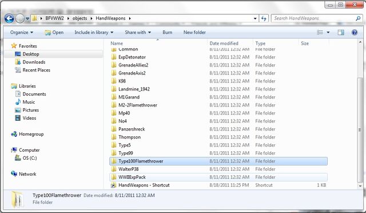Image resolution: width=366 pixels, height=213 pixels.
Task: Go back with the Back arrow button
Action: [9, 18]
